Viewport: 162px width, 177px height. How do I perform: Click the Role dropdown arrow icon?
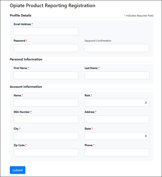point(146,103)
